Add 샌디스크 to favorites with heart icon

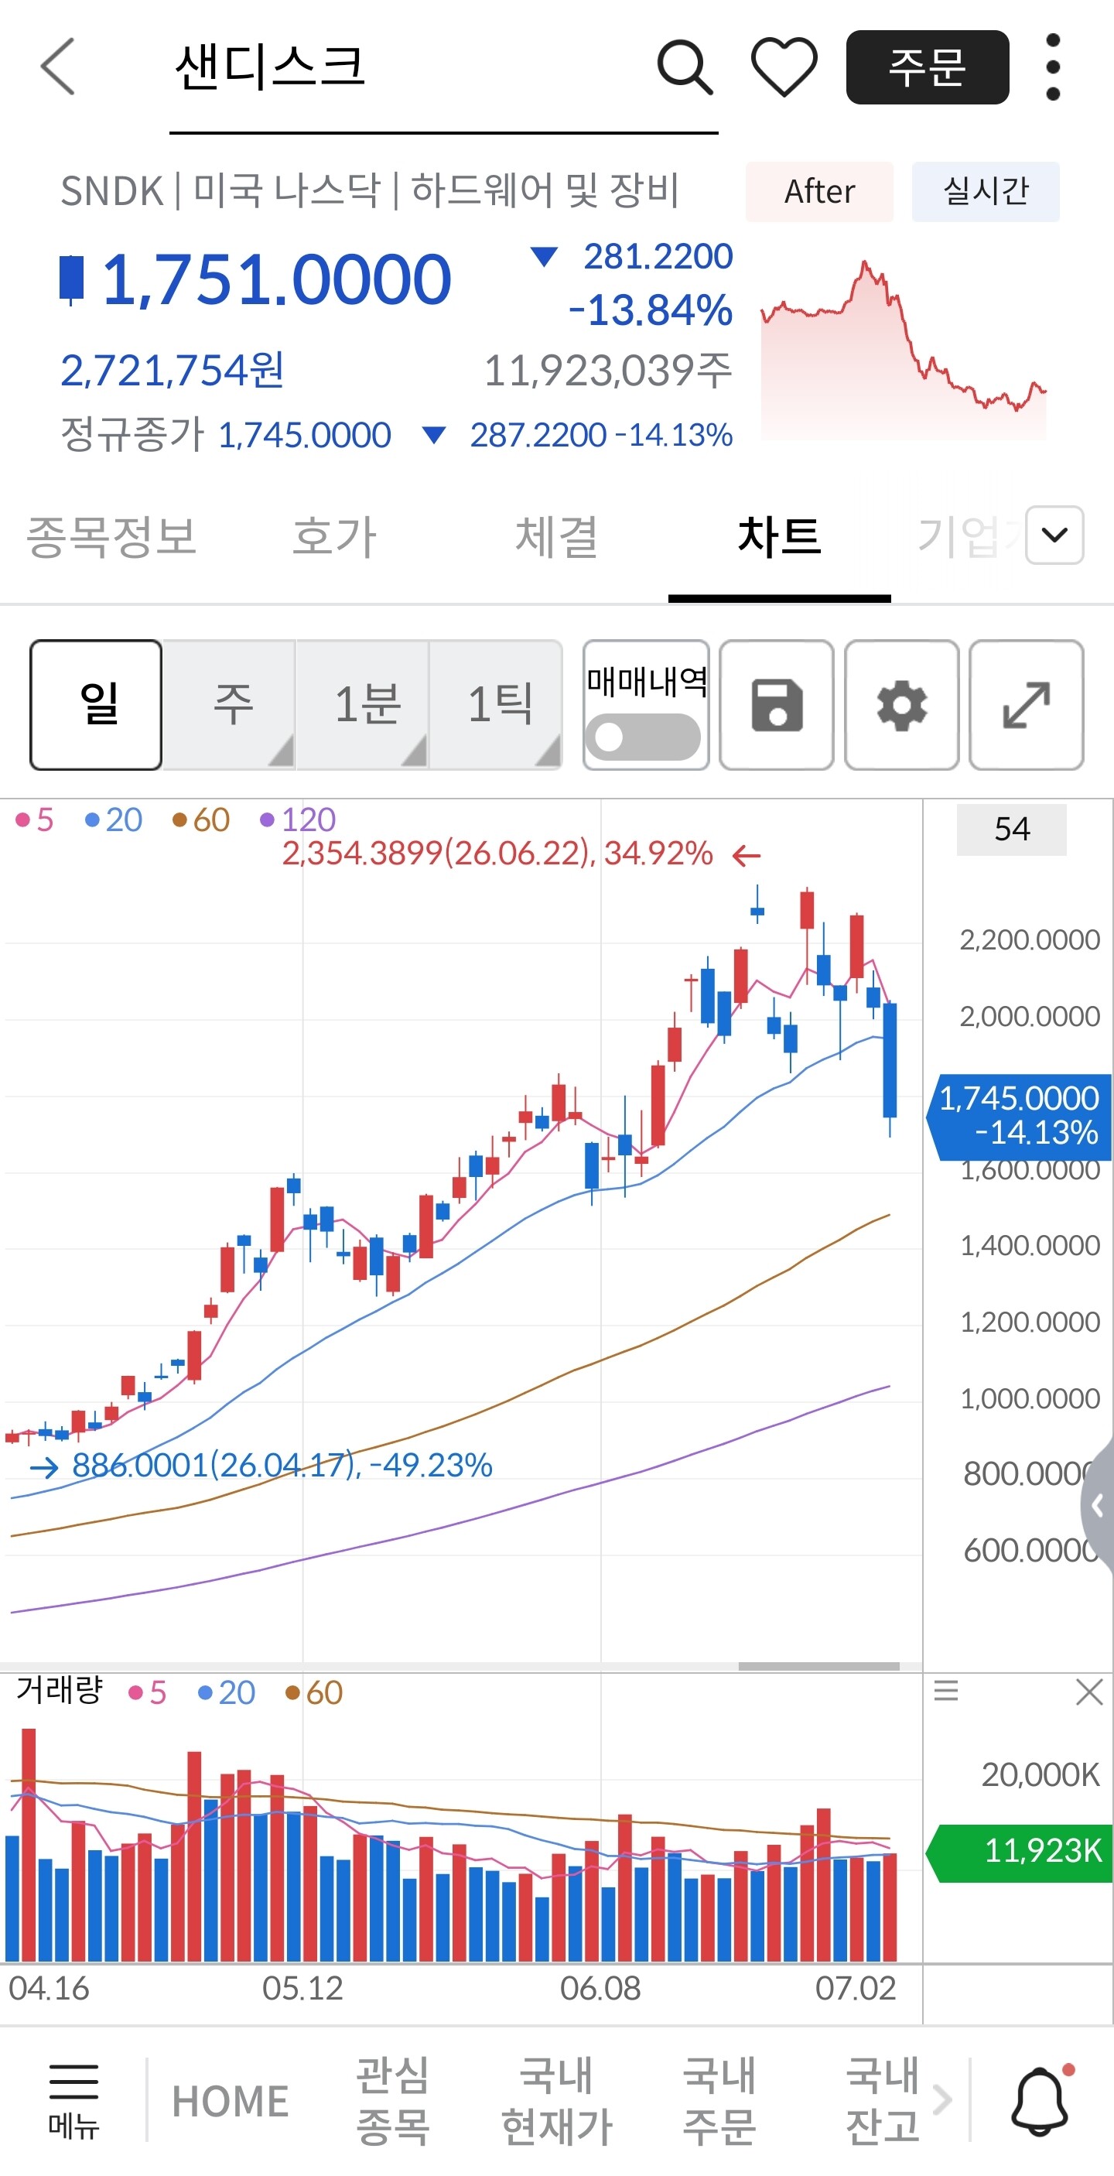click(784, 67)
